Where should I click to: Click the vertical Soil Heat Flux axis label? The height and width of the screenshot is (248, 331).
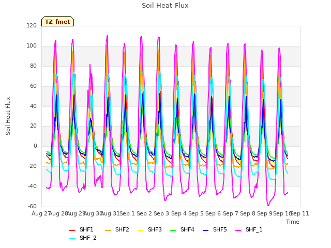8,116
